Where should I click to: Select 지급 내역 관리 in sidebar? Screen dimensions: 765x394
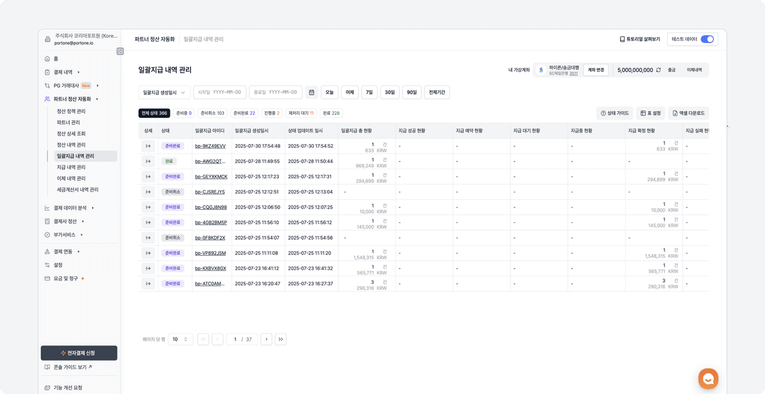(x=71, y=167)
